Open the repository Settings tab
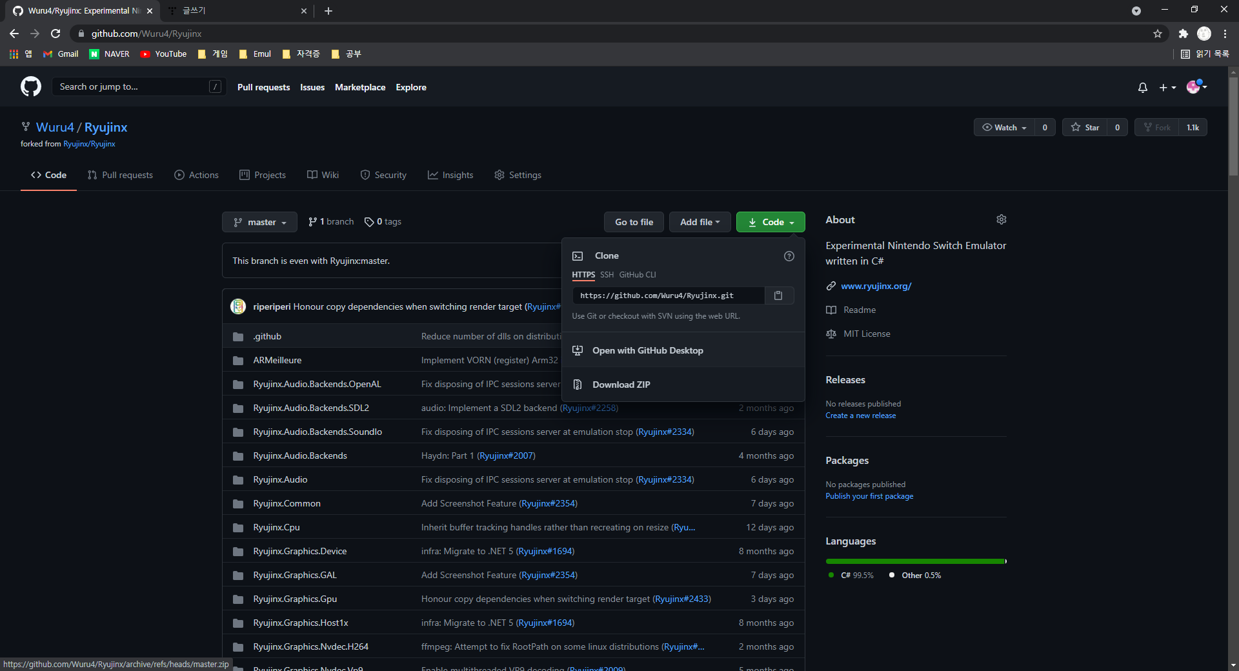The width and height of the screenshot is (1239, 671). point(518,175)
